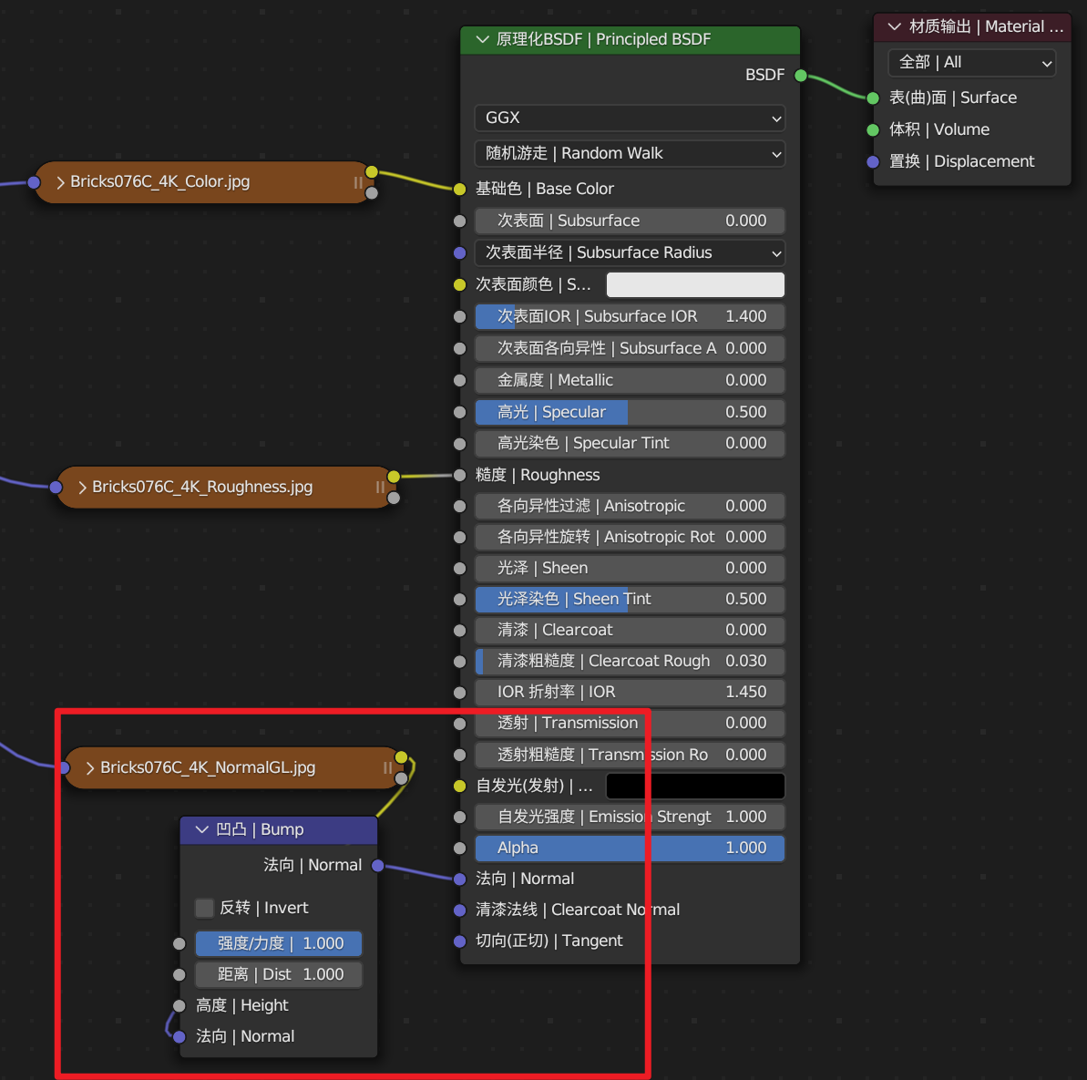This screenshot has height=1080, width=1087.
Task: Click the Surface input socket on Material Output
Action: 872,98
